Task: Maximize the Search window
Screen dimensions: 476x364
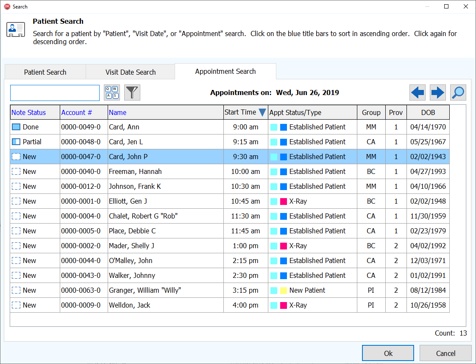Action: 446,6
